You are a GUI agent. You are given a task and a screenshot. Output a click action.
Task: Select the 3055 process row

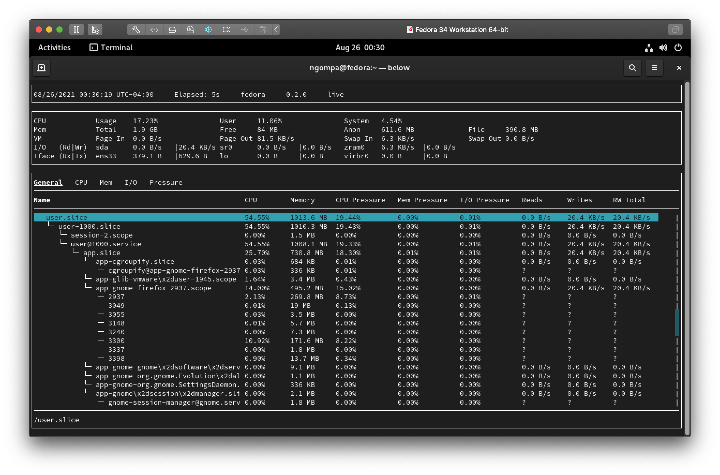click(x=346, y=314)
